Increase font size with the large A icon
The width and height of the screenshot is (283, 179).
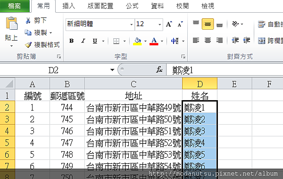(x=169, y=24)
